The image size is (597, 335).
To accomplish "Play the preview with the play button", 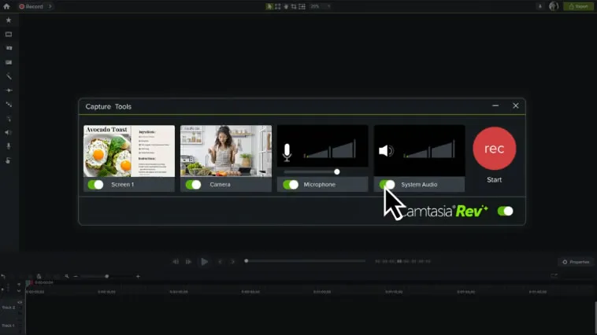I will (205, 262).
